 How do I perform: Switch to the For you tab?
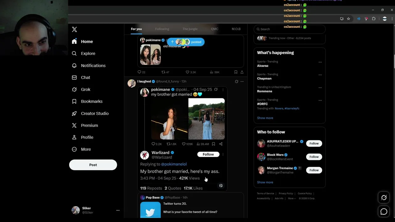click(136, 29)
